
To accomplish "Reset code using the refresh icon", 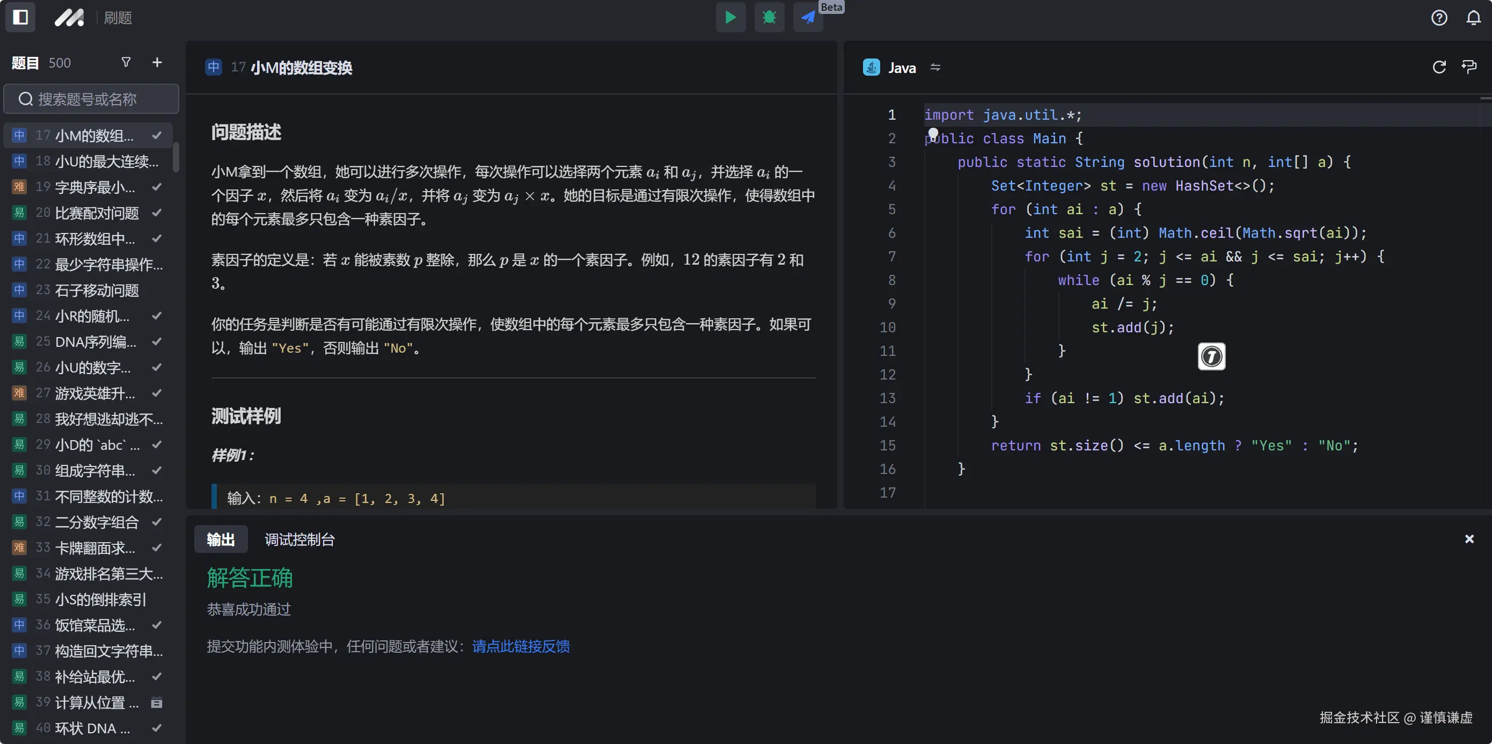I will (1439, 67).
